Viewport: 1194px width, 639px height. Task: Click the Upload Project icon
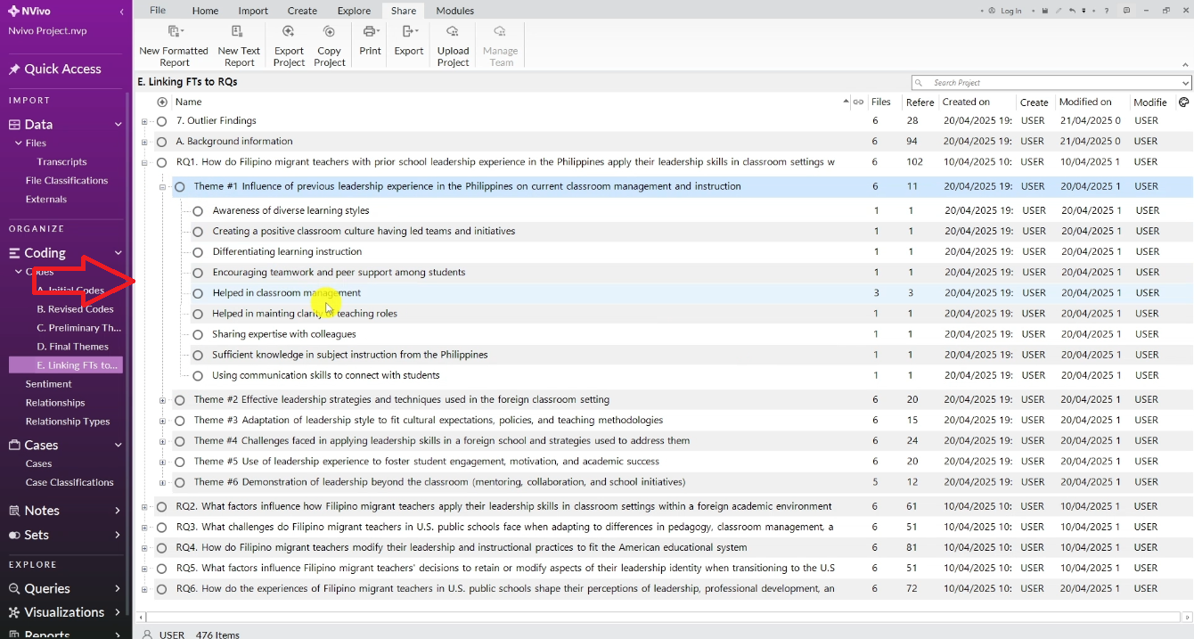453,31
